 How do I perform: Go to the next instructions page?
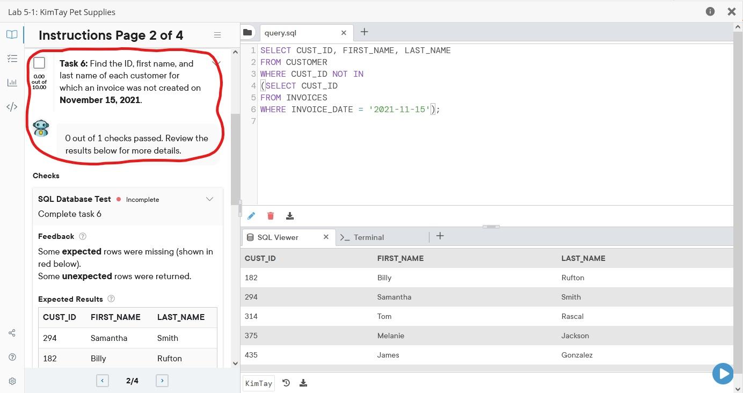pos(162,380)
